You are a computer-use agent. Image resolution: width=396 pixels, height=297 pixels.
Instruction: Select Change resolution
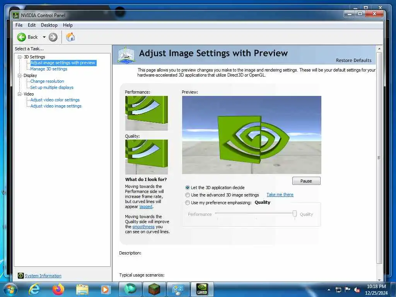pos(47,81)
